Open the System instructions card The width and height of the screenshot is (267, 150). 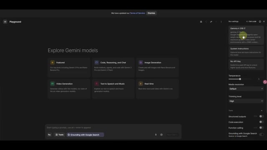[x=246, y=52]
